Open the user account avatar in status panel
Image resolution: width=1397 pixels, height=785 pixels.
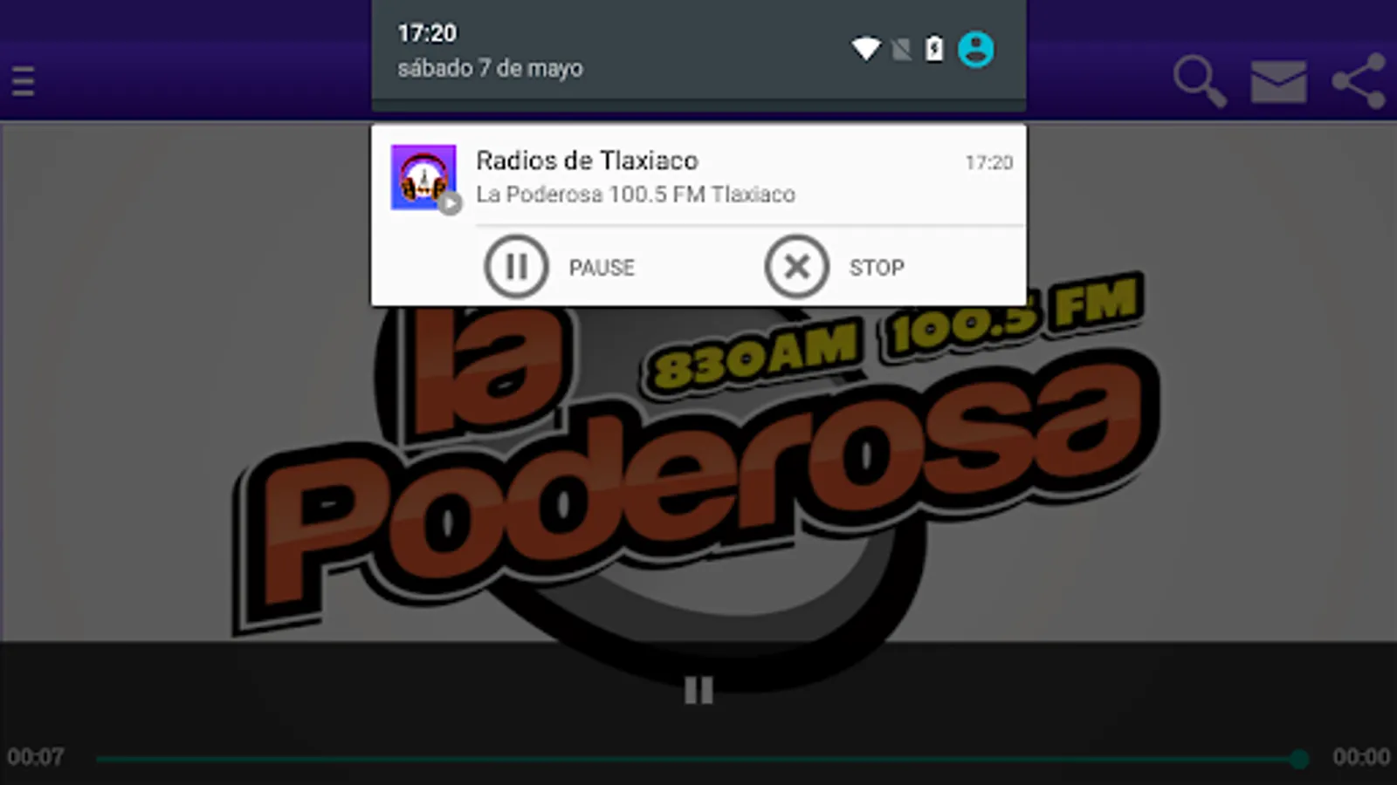click(975, 49)
